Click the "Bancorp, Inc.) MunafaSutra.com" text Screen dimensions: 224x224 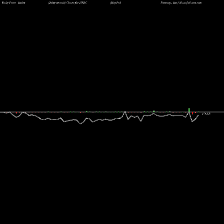[181, 3]
